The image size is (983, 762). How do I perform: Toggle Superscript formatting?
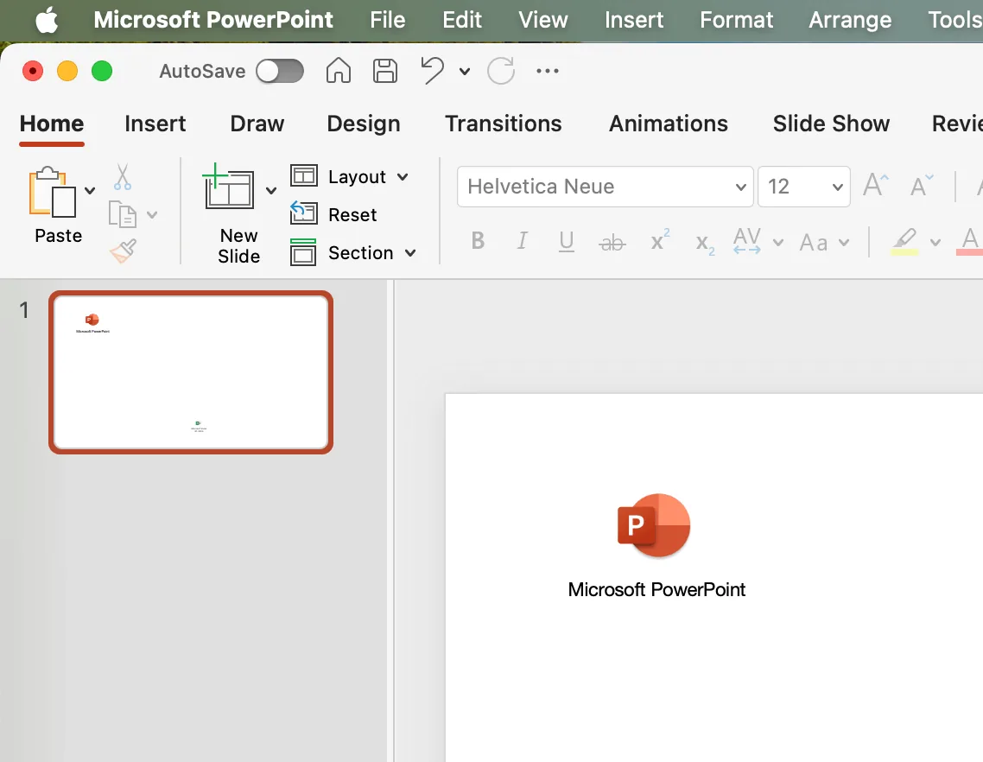(x=660, y=240)
